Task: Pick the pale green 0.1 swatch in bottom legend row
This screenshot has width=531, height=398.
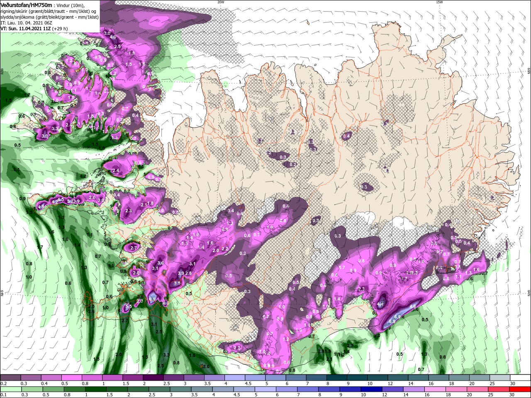Action: (x=11, y=389)
